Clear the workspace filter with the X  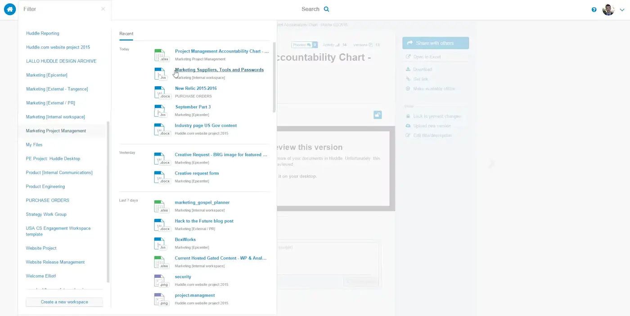coord(103,9)
